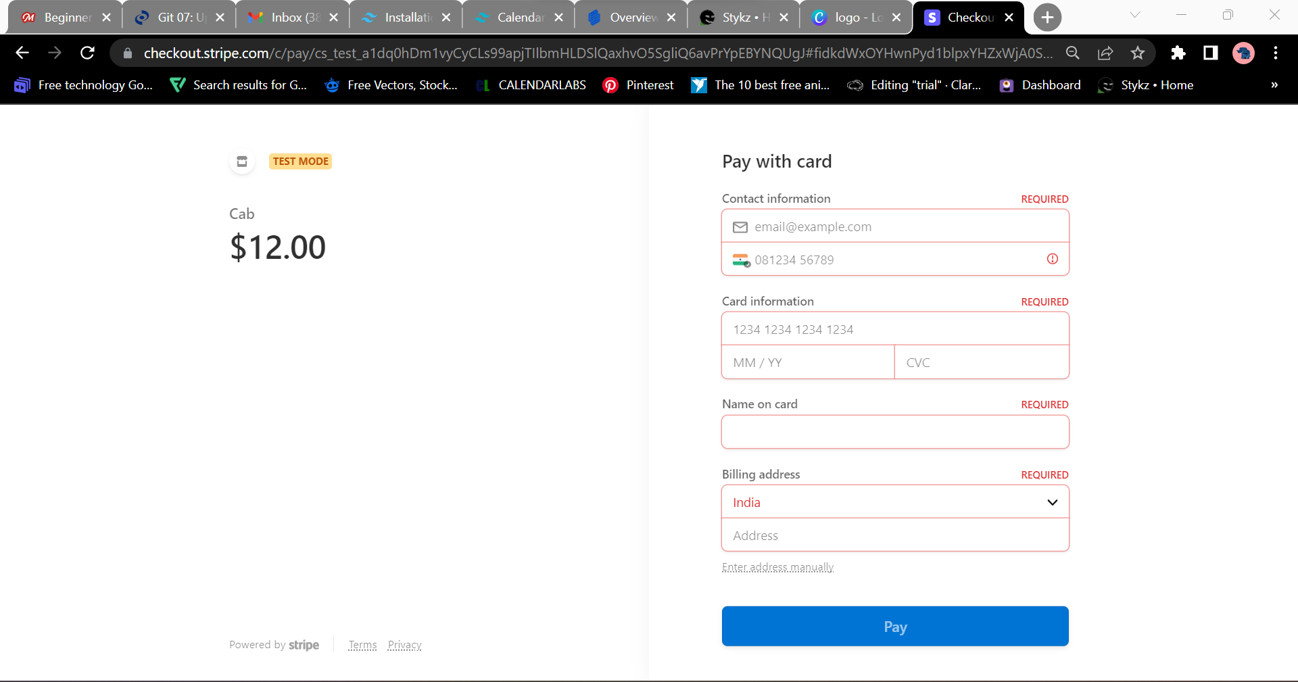The height and width of the screenshot is (682, 1298).
Task: Go forward to next page
Action: click(x=55, y=53)
